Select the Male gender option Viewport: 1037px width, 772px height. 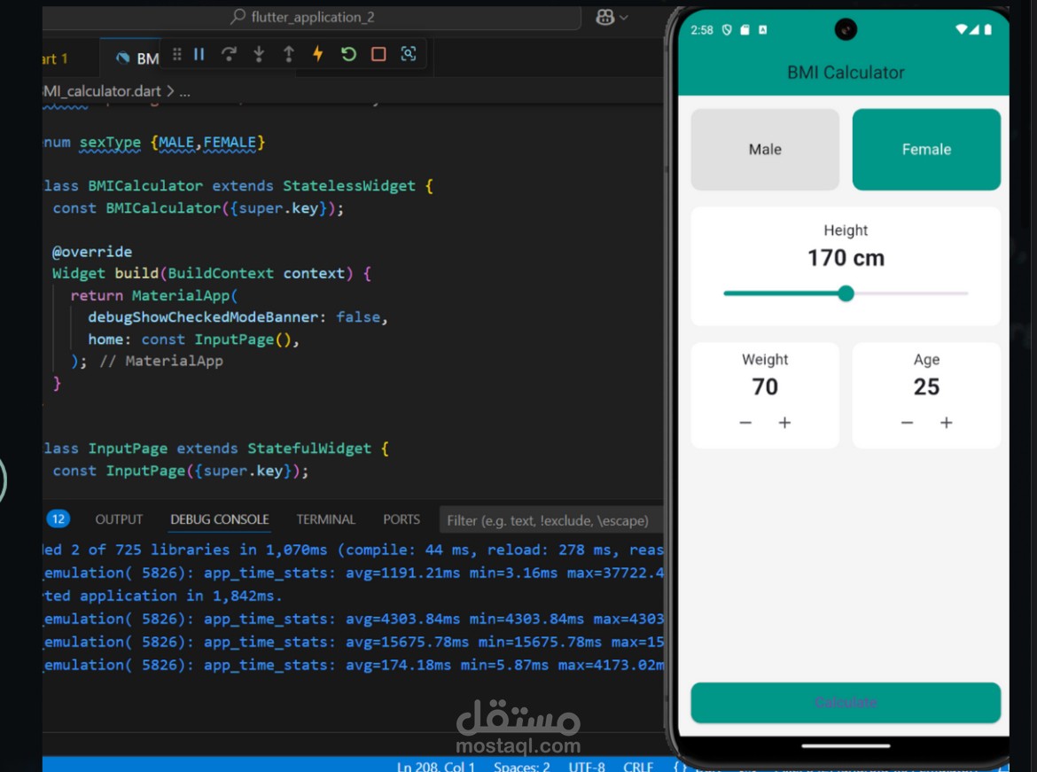[765, 150]
